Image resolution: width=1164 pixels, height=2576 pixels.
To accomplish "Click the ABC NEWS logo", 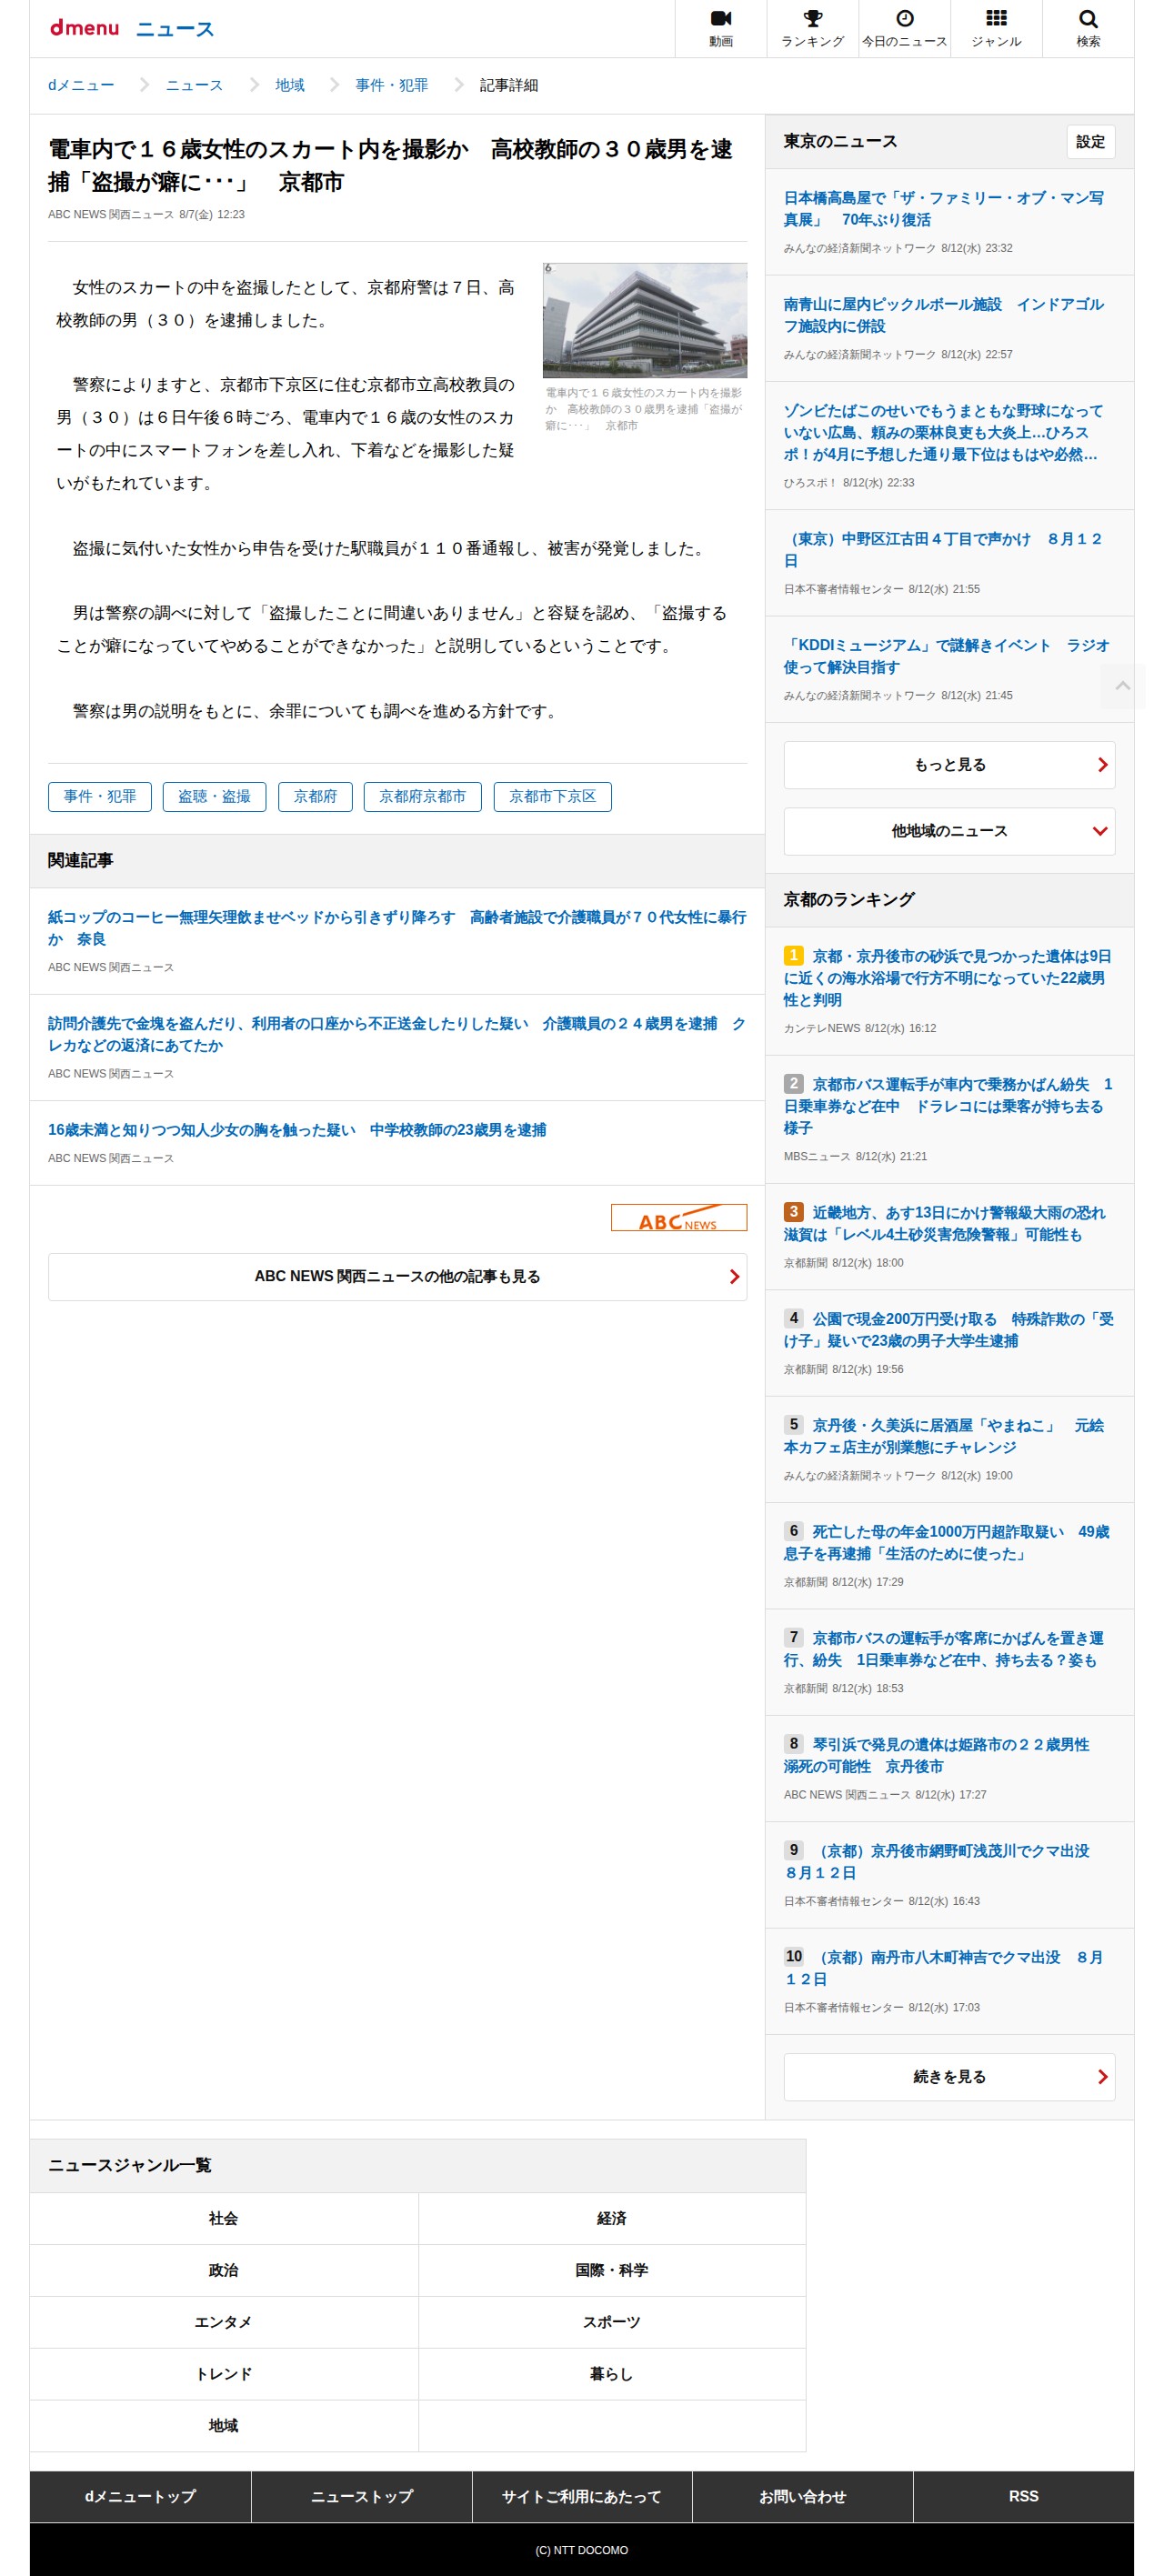I will (x=679, y=1217).
